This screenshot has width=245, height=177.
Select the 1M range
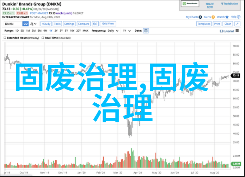pos(28,31)
